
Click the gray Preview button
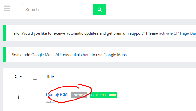pos(79,95)
